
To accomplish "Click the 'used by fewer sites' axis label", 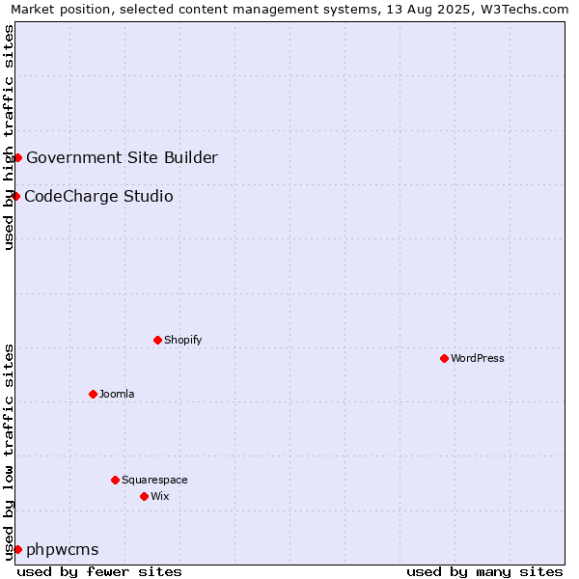I will 99,572.
